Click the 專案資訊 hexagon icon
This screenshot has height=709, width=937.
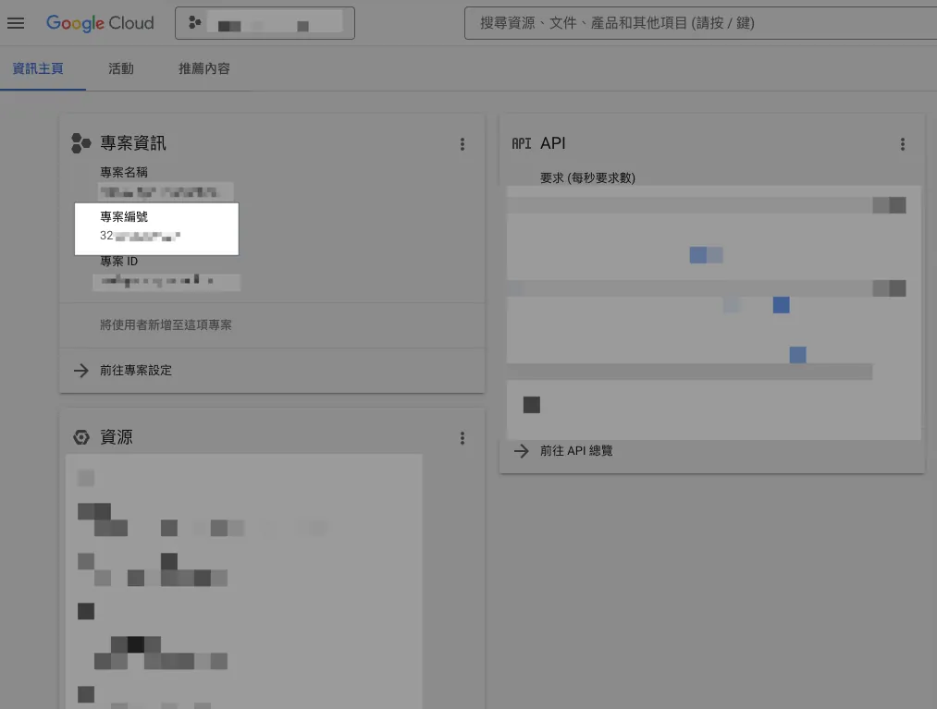(81, 143)
